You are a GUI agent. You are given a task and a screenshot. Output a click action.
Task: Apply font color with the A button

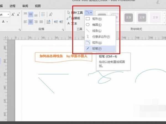click(x=3, y=21)
